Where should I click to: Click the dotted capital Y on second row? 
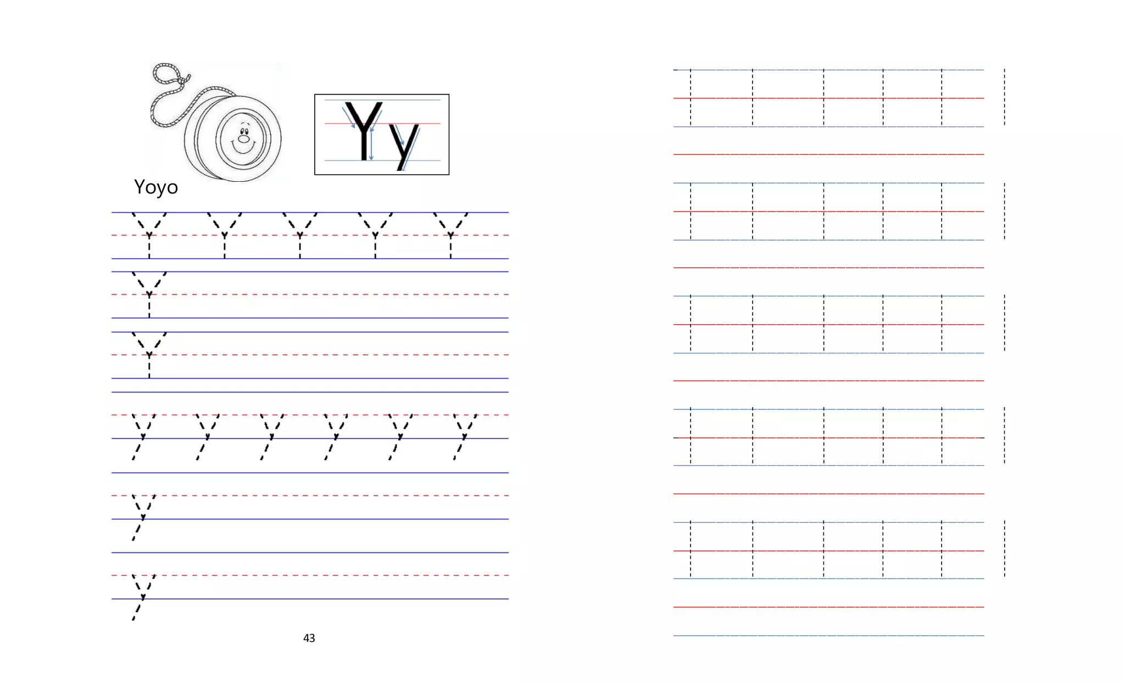pos(149,295)
